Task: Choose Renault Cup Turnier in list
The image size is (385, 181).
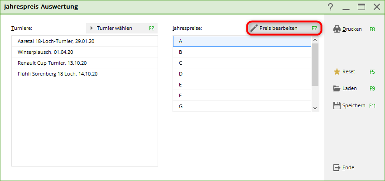Action: [52, 63]
